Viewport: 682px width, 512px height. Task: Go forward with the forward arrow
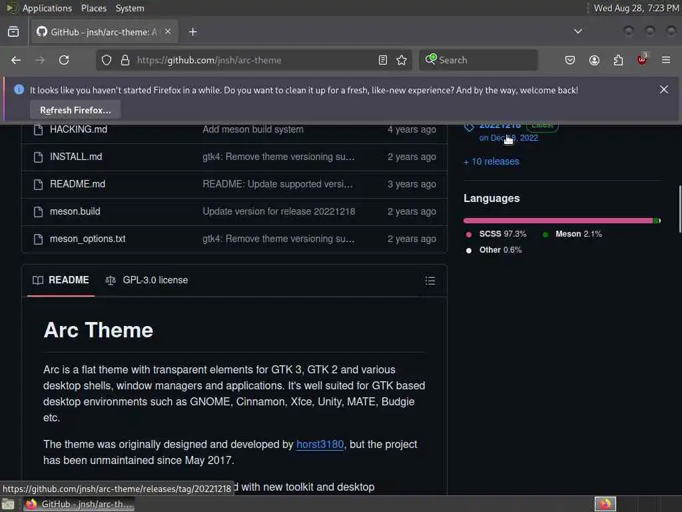coord(40,60)
